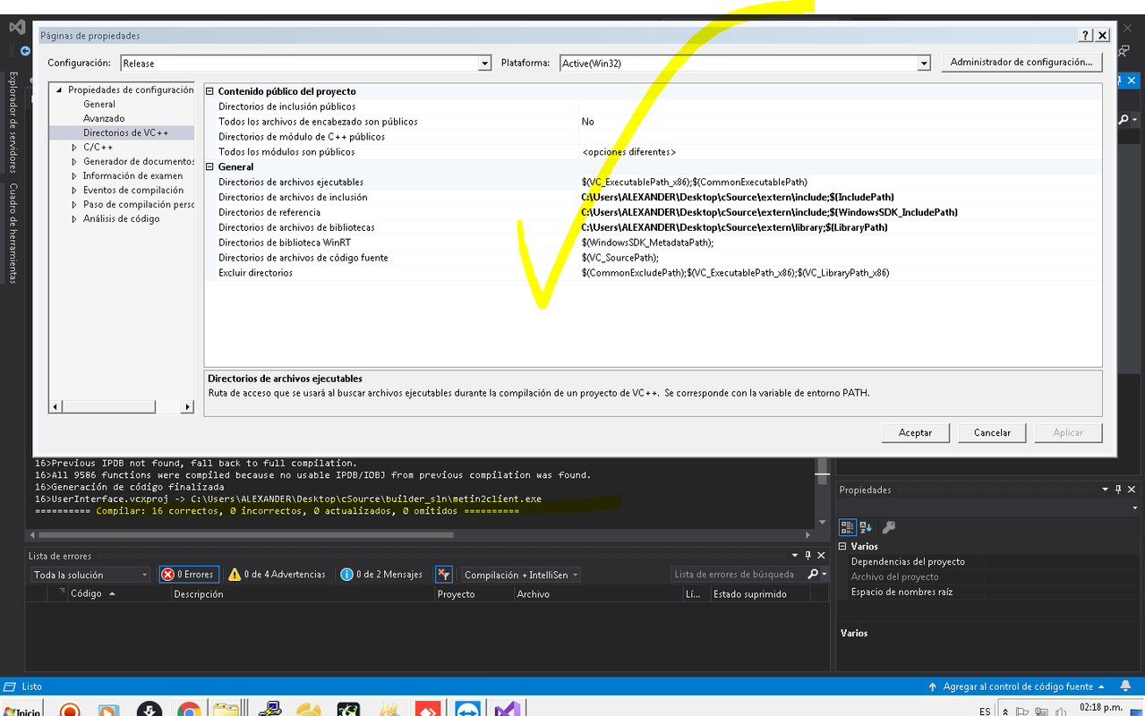
Task: Open file explorer folder on taskbar
Action: pos(227,711)
